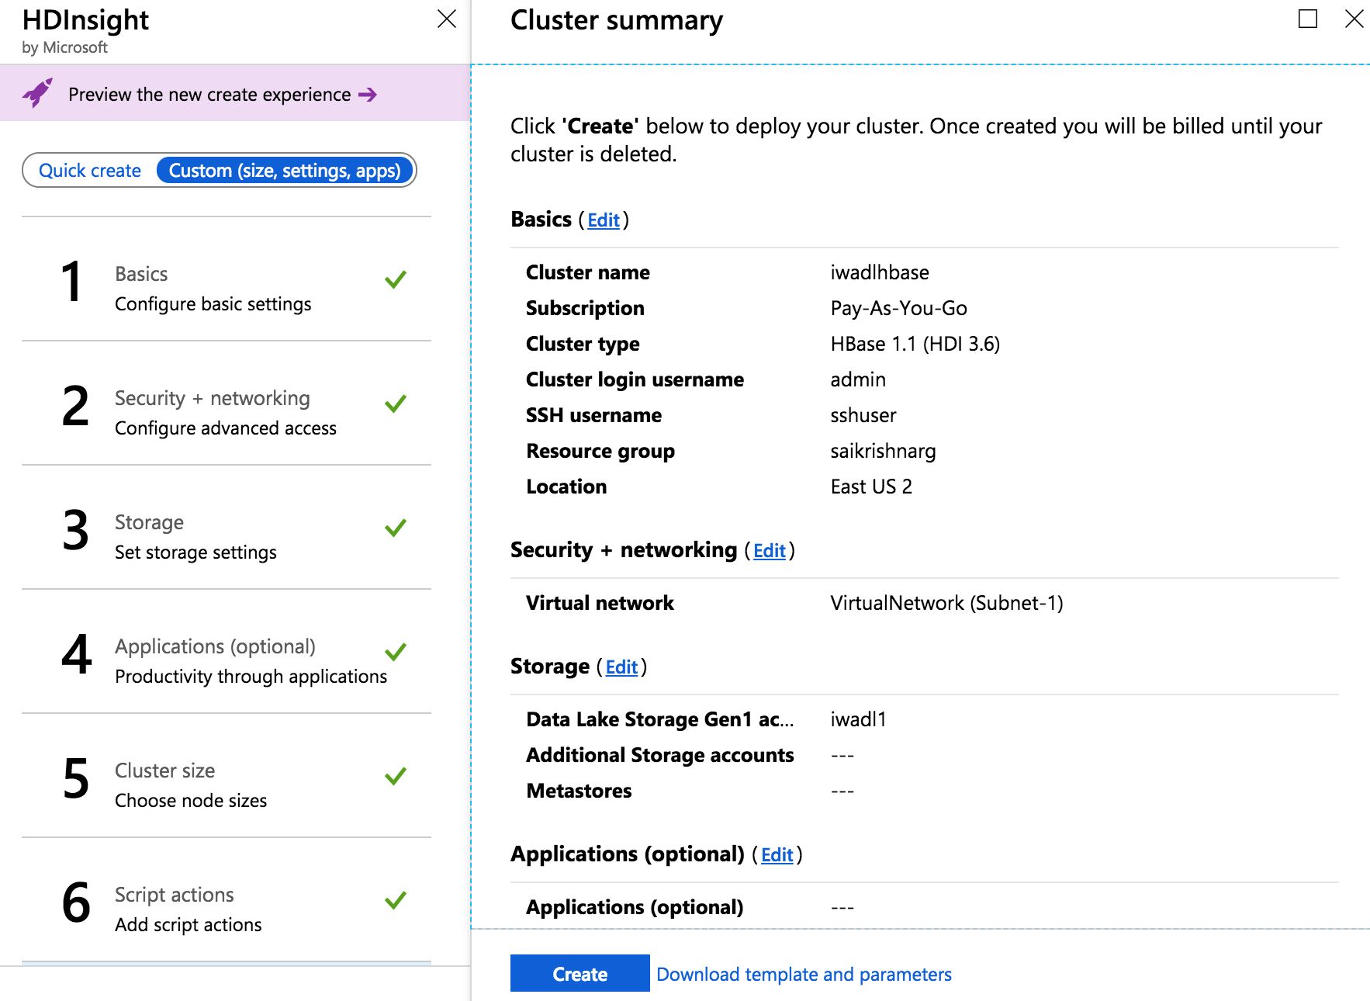The image size is (1370, 1001).
Task: Click the Cluster login username label
Action: tap(635, 379)
